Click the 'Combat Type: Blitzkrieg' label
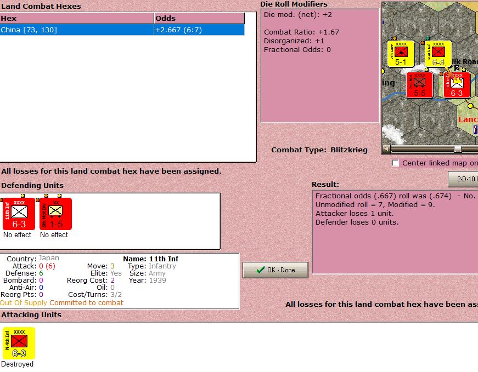Viewport: 478px width, 372px height. pos(319,150)
